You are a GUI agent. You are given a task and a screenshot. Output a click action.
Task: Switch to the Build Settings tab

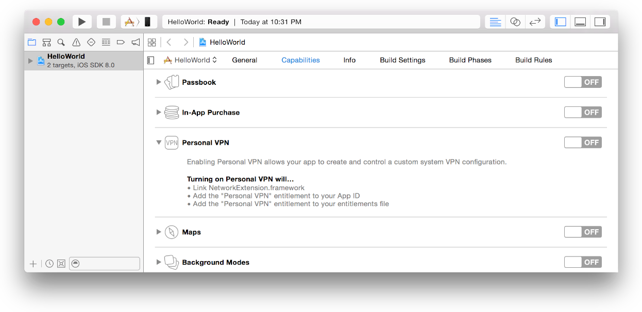[402, 60]
